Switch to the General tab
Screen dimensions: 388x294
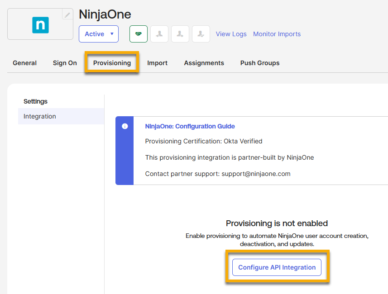[24, 63]
